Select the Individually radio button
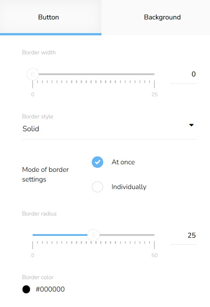 click(x=97, y=187)
